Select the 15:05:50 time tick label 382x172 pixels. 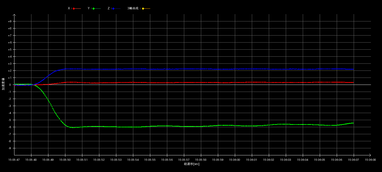(x=65, y=160)
